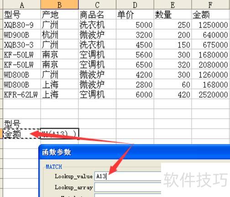Viewport: 230px width, 197px height.
Task: Select the quantity 60 cell
Action: coord(172,84)
